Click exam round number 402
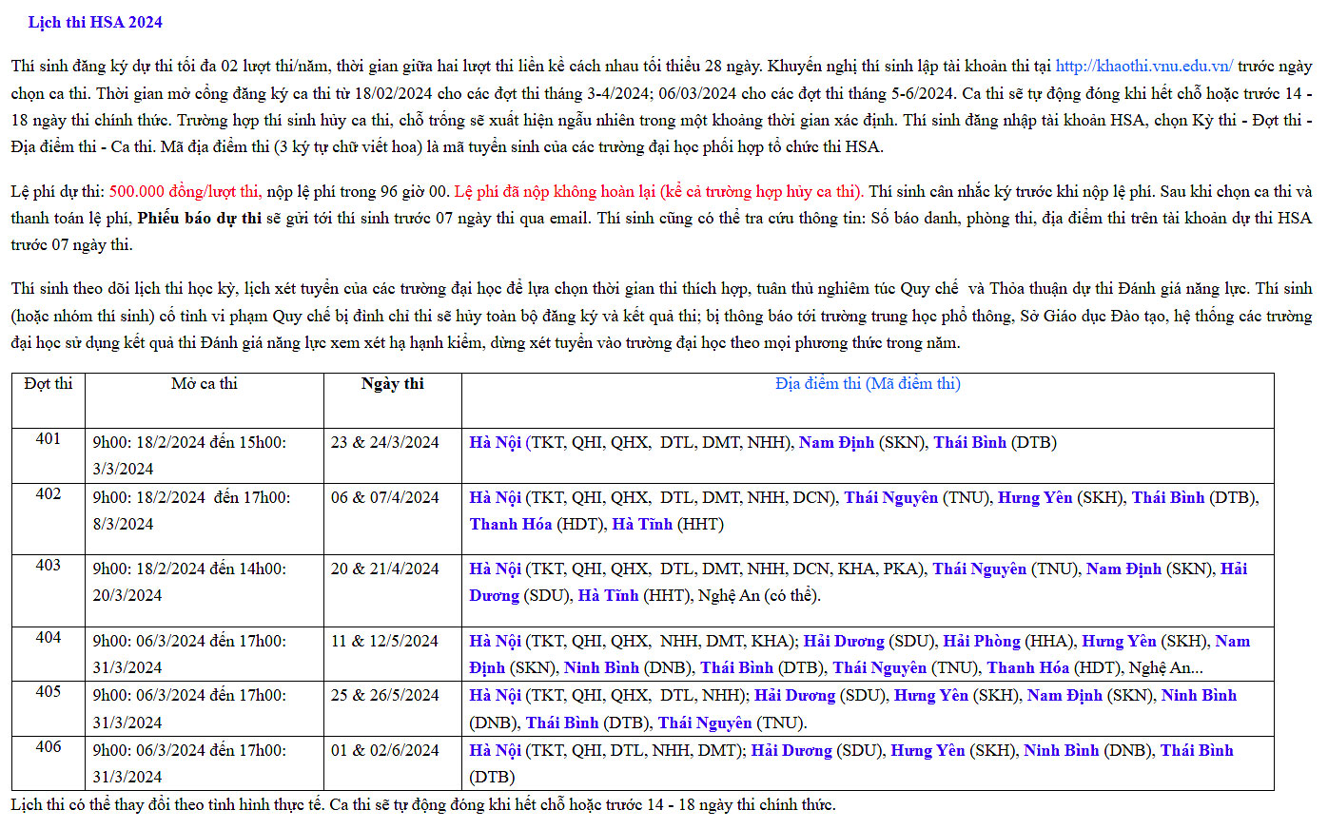The width and height of the screenshot is (1328, 829). 49,494
